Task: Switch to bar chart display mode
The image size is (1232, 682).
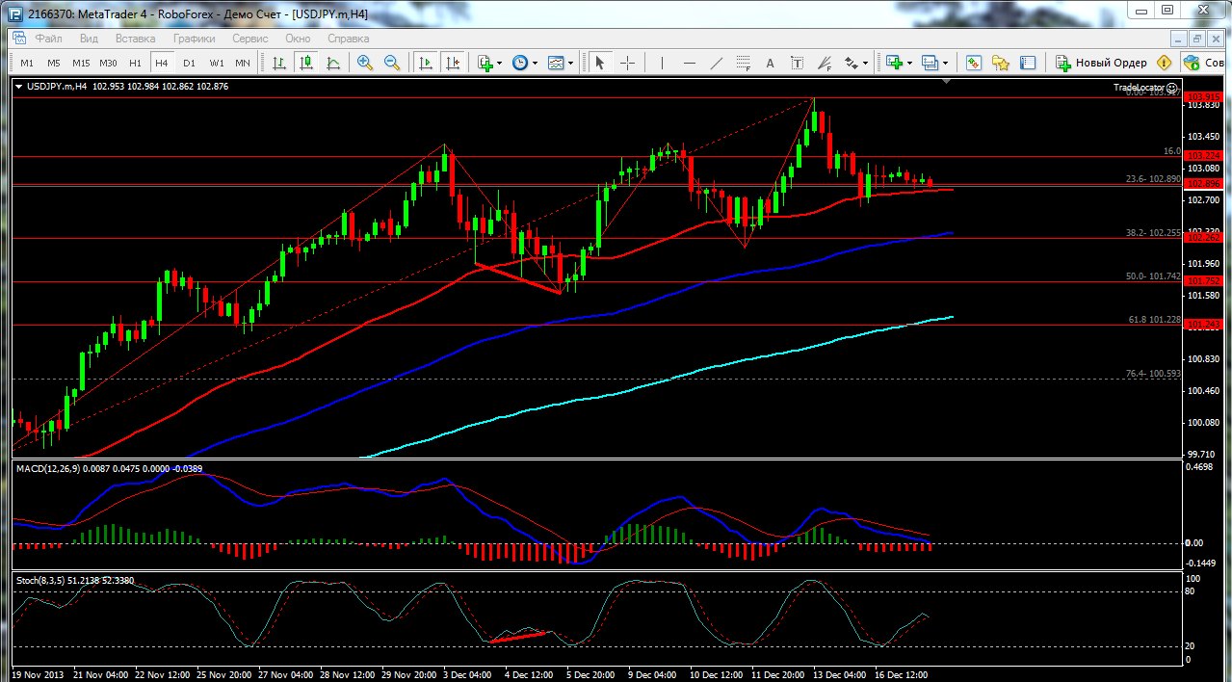Action: click(x=279, y=63)
